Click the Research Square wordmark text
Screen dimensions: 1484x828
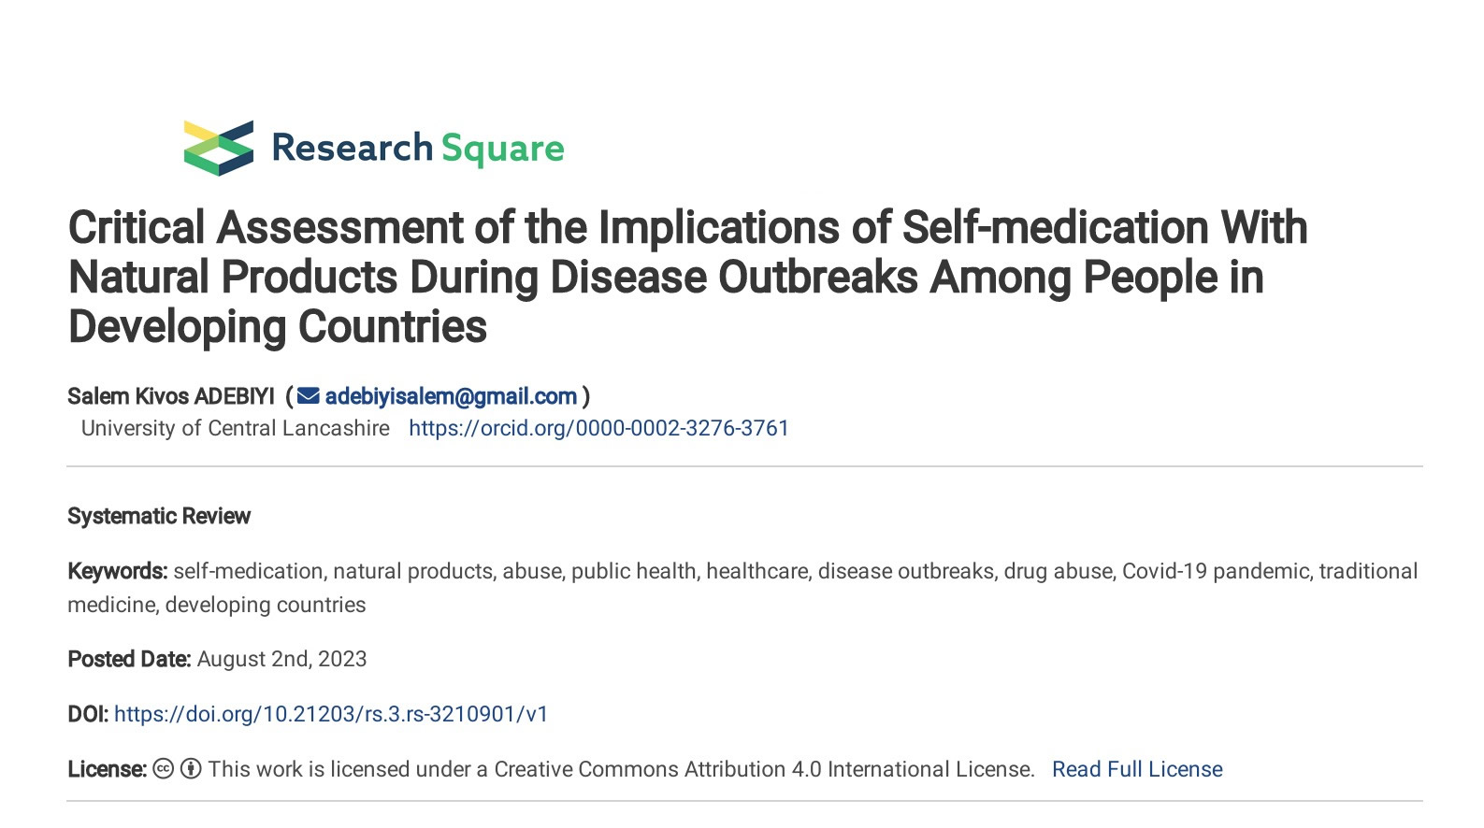point(418,148)
